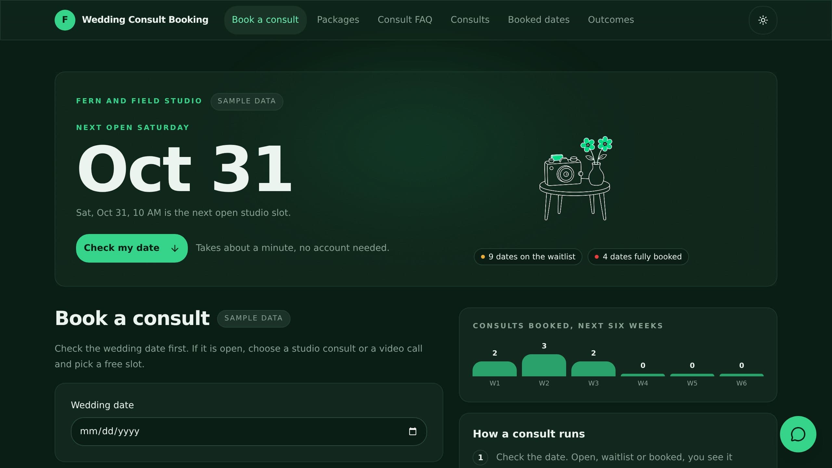
Task: Click the NEXT OPEN SATURDAY label
Action: [x=133, y=128]
